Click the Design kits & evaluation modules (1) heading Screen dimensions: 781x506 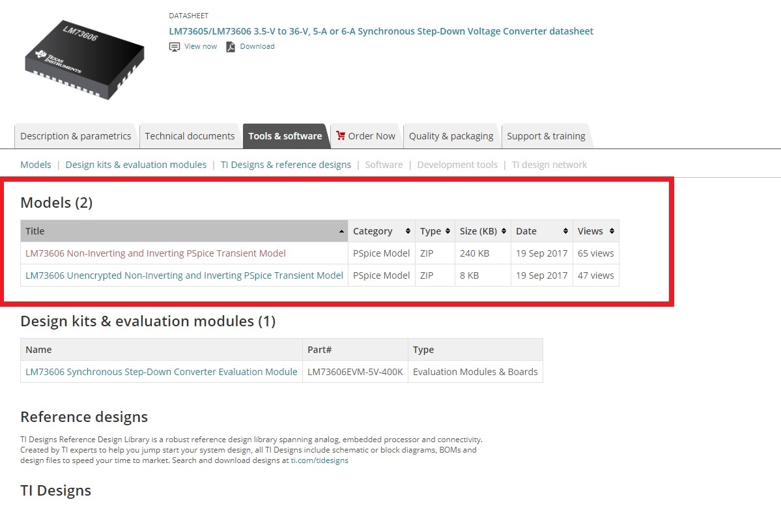click(148, 321)
